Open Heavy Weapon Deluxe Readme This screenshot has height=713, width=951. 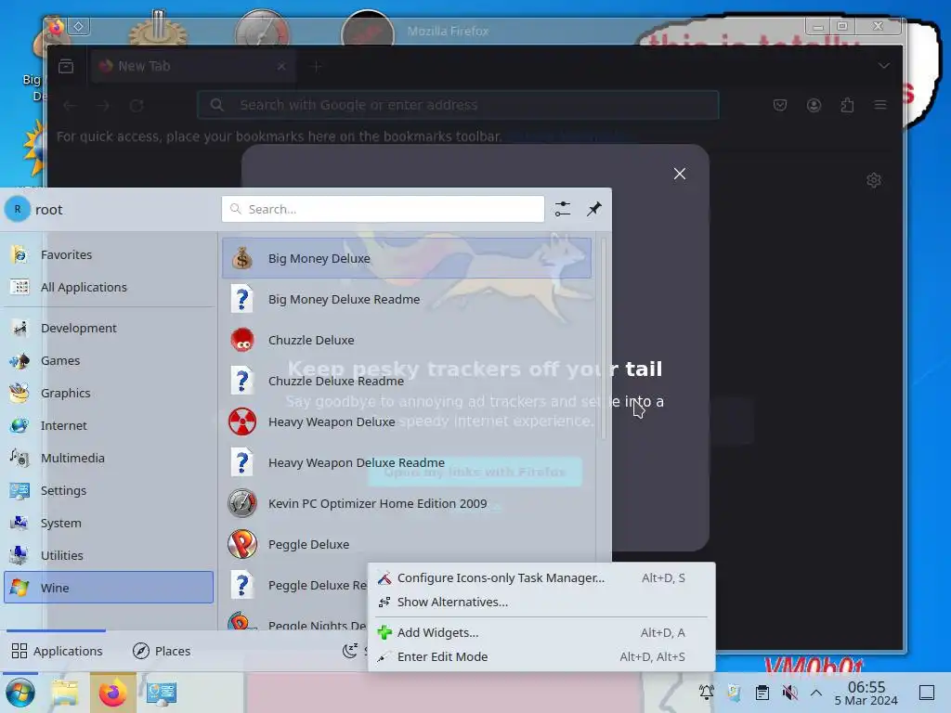pyautogui.click(x=407, y=462)
